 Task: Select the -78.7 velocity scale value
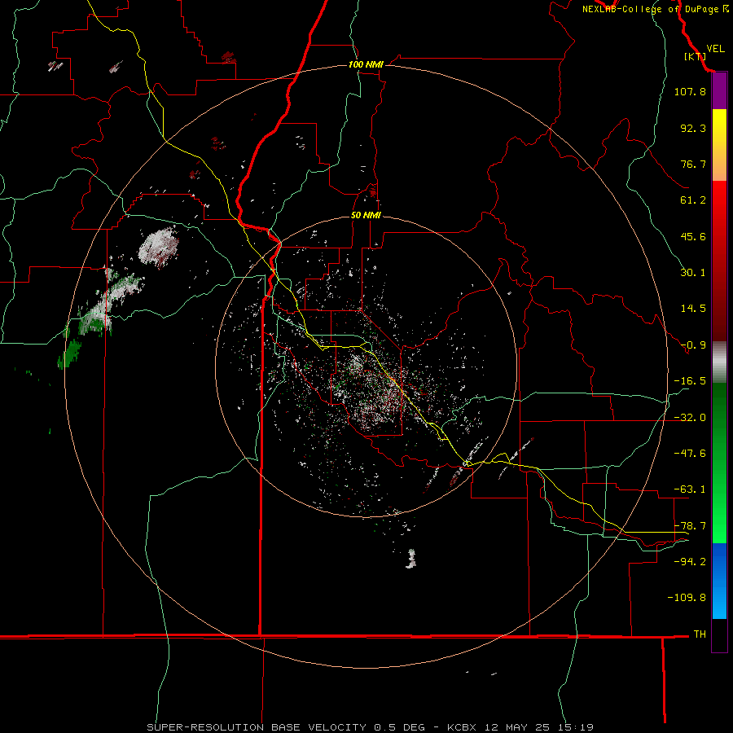click(x=690, y=526)
